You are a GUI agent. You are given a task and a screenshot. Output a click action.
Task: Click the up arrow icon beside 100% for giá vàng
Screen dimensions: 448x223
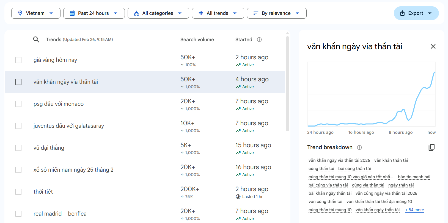[182, 65]
